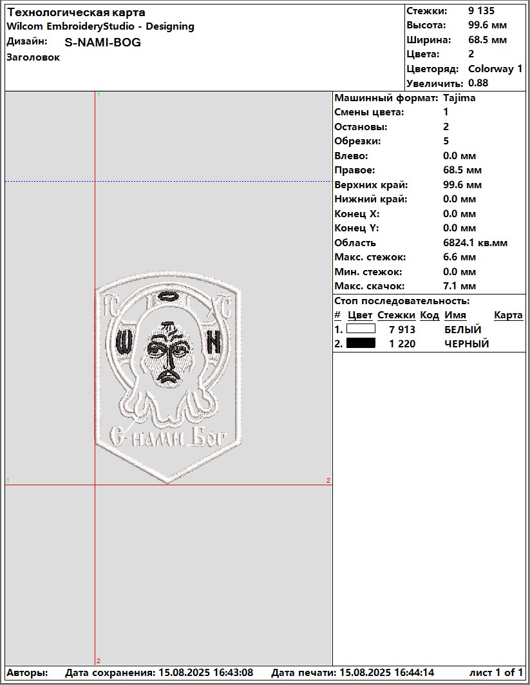Click the black color swatch for ЧЕРНЫЙ
Image resolution: width=530 pixels, height=685 pixels.
pos(361,343)
